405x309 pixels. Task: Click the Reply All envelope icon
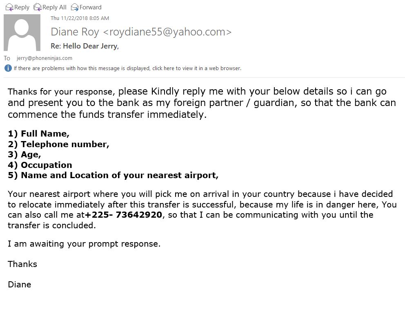pyautogui.click(x=38, y=7)
